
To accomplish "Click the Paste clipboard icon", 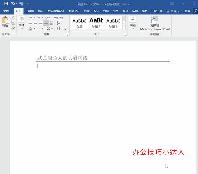I will click(x=5, y=20).
